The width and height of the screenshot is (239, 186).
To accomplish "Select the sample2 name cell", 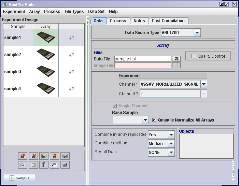I will pos(18,54).
